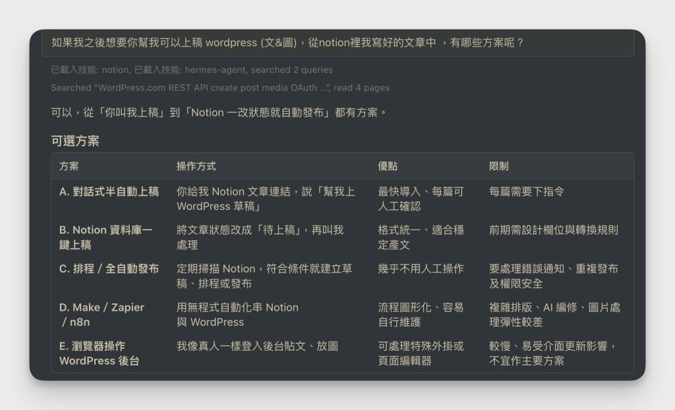Select the 方案 column header
This screenshot has width=675, height=410.
point(69,167)
